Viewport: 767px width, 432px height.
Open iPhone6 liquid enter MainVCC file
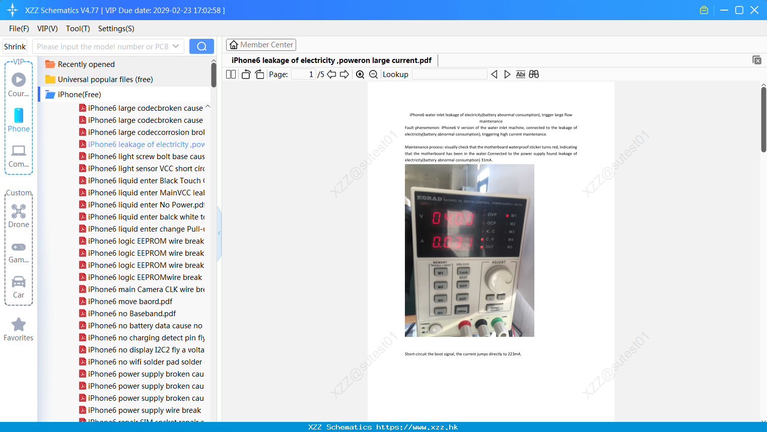tap(142, 193)
